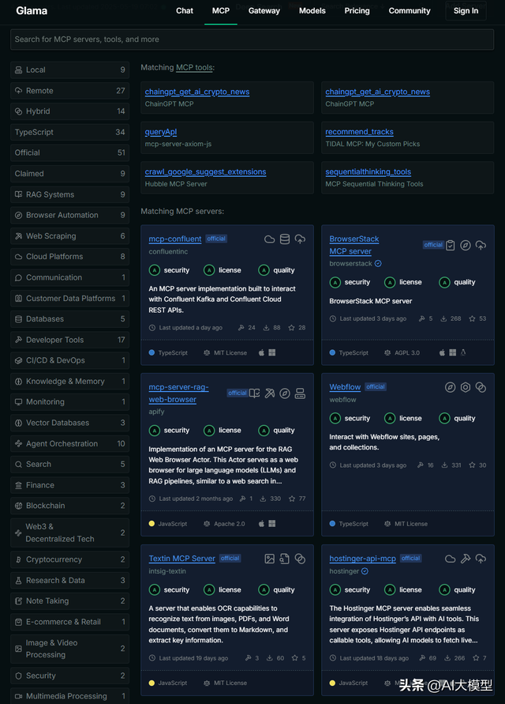Select the Vector Databases category filter

(x=69, y=423)
